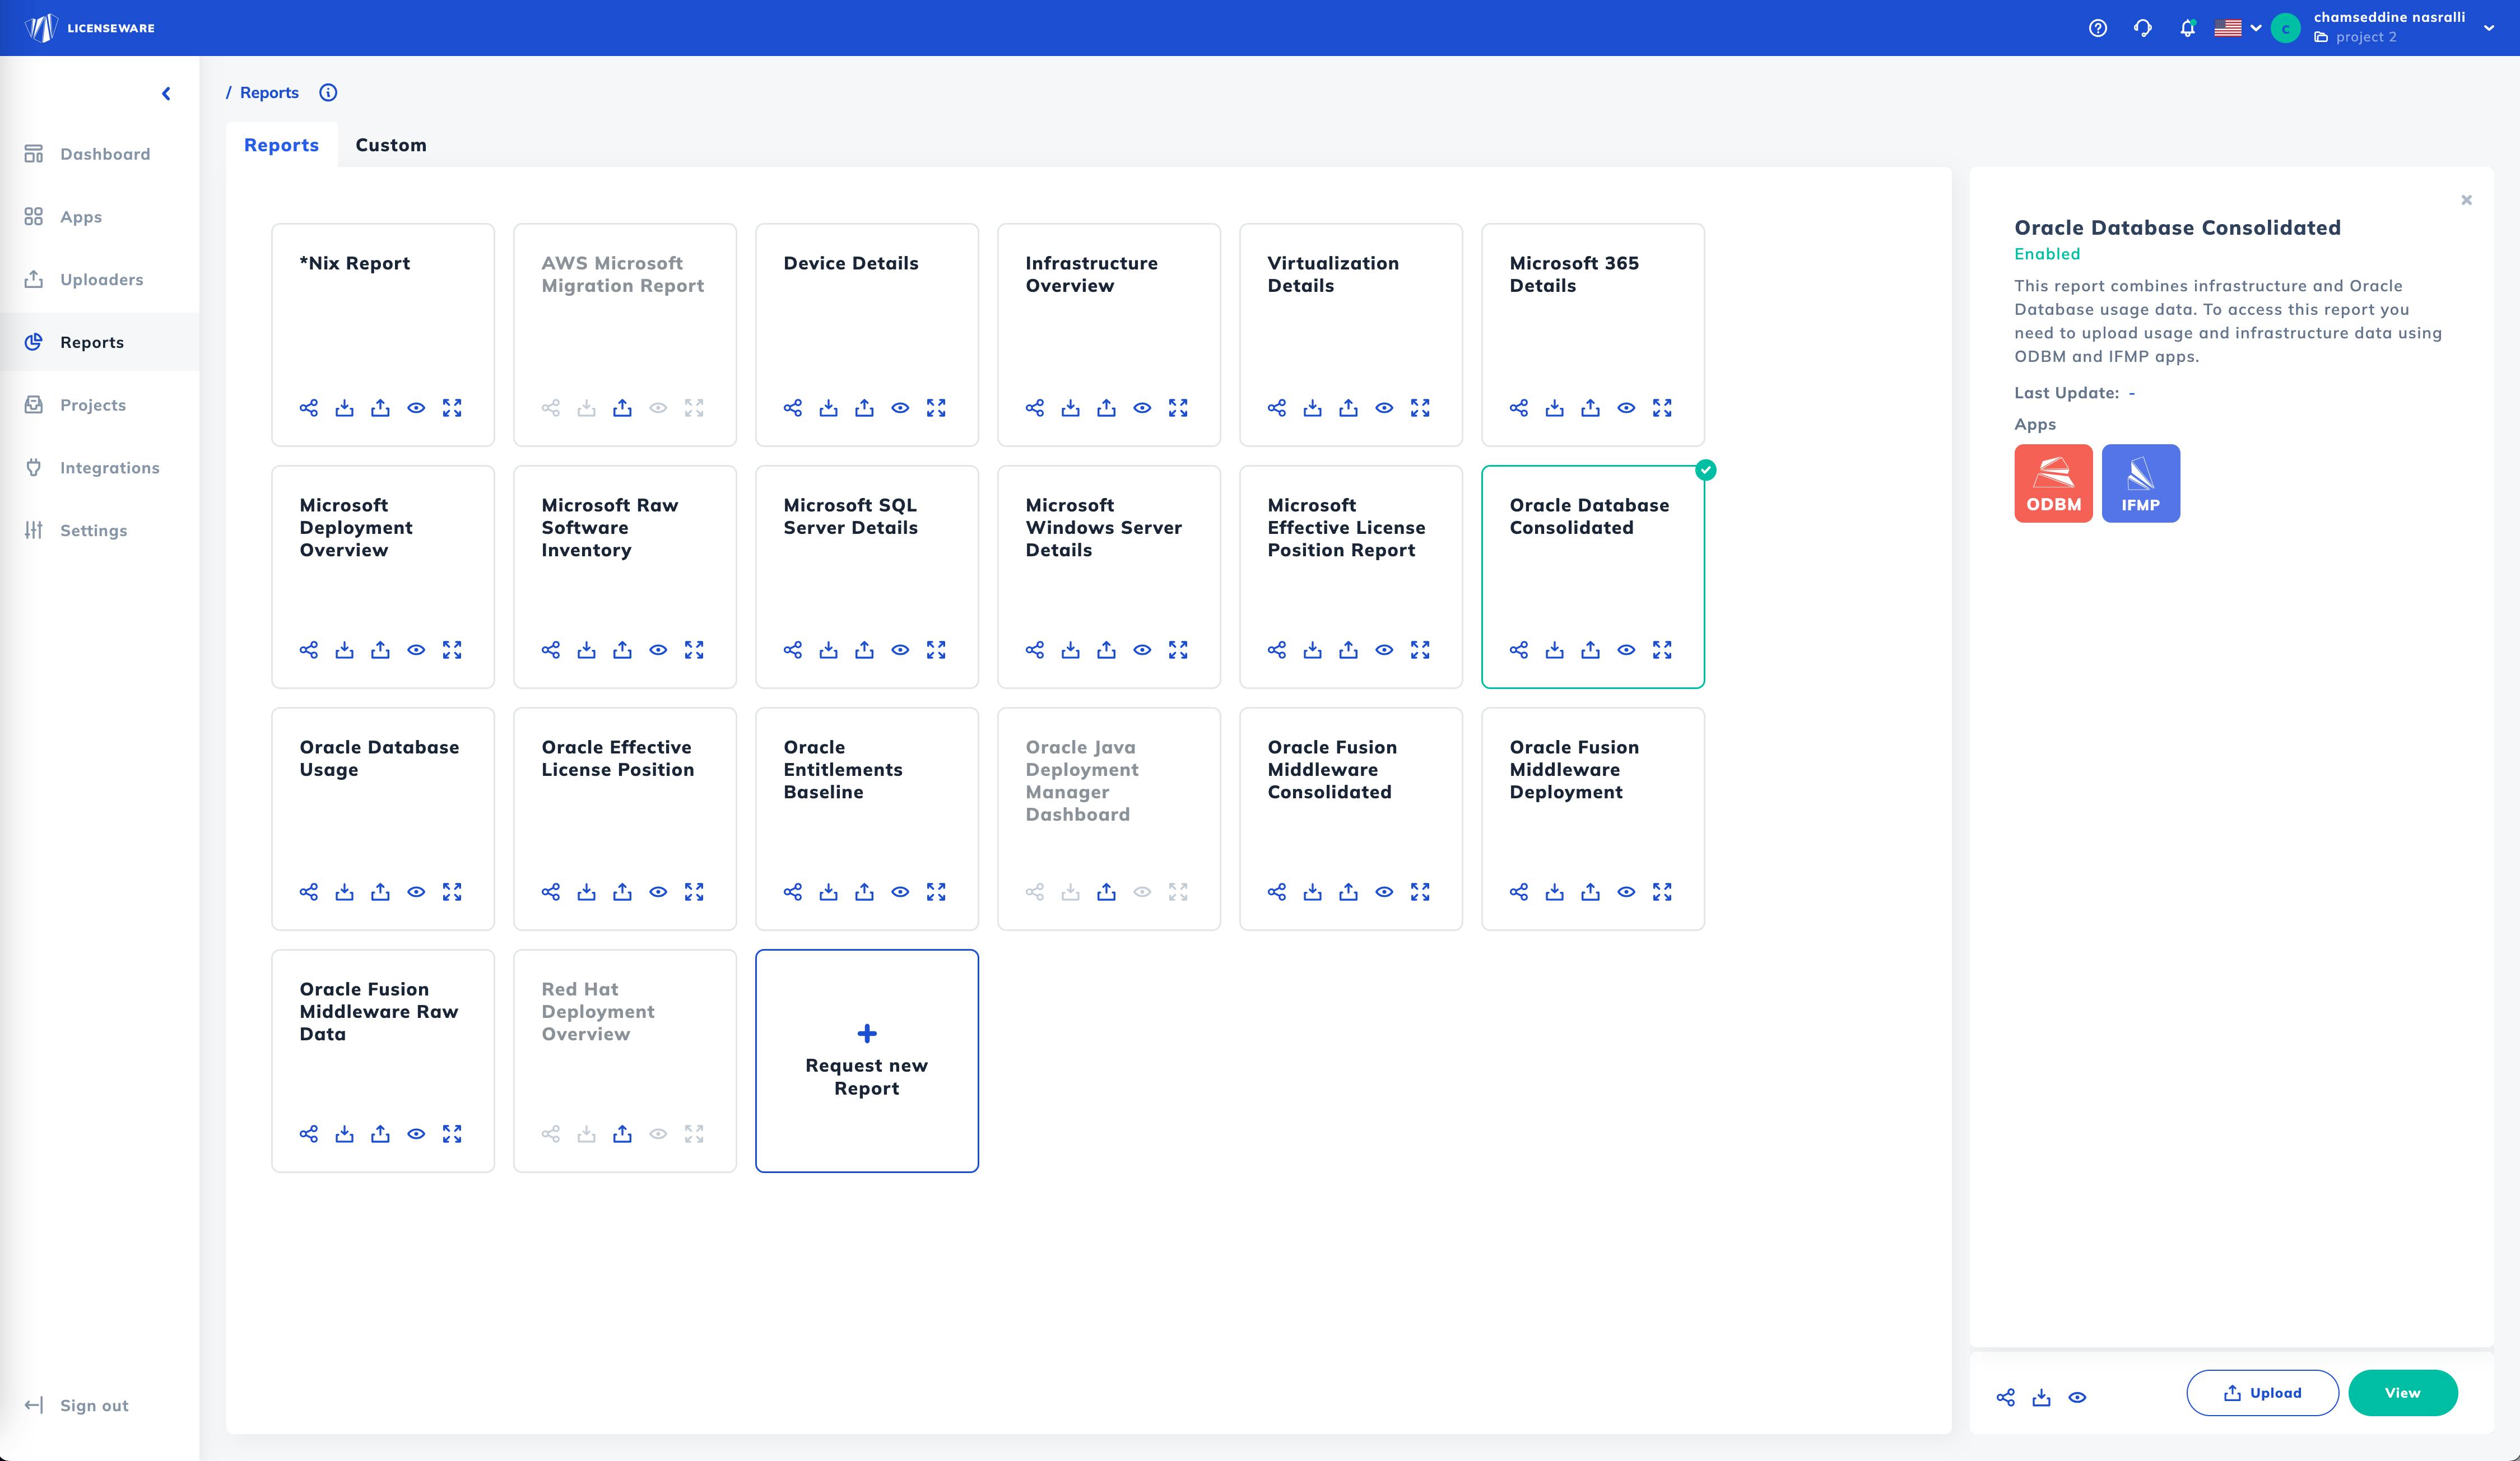Expand Oracle Fusion Middleware Consolidated fullscreen

(x=1420, y=892)
